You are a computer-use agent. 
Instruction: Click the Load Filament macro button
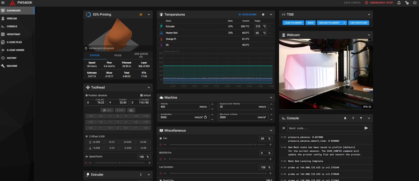(293, 23)
